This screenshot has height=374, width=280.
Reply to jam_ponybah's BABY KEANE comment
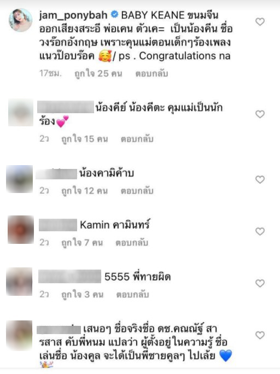tap(151, 73)
